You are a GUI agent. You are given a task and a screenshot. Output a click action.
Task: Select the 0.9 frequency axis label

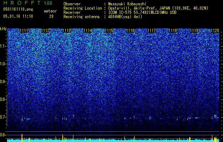click(3, 82)
